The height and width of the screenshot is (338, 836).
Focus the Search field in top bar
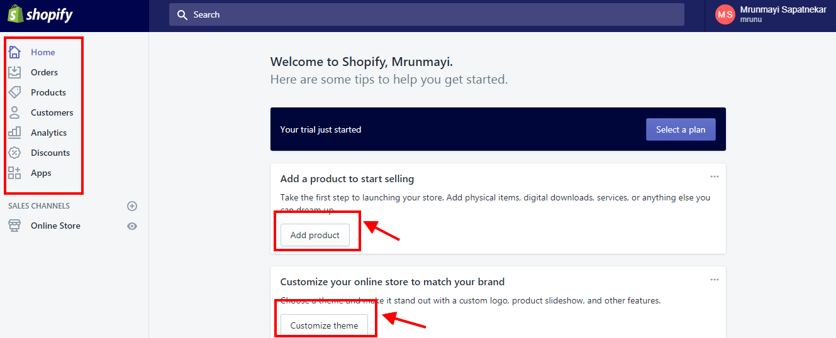[426, 14]
